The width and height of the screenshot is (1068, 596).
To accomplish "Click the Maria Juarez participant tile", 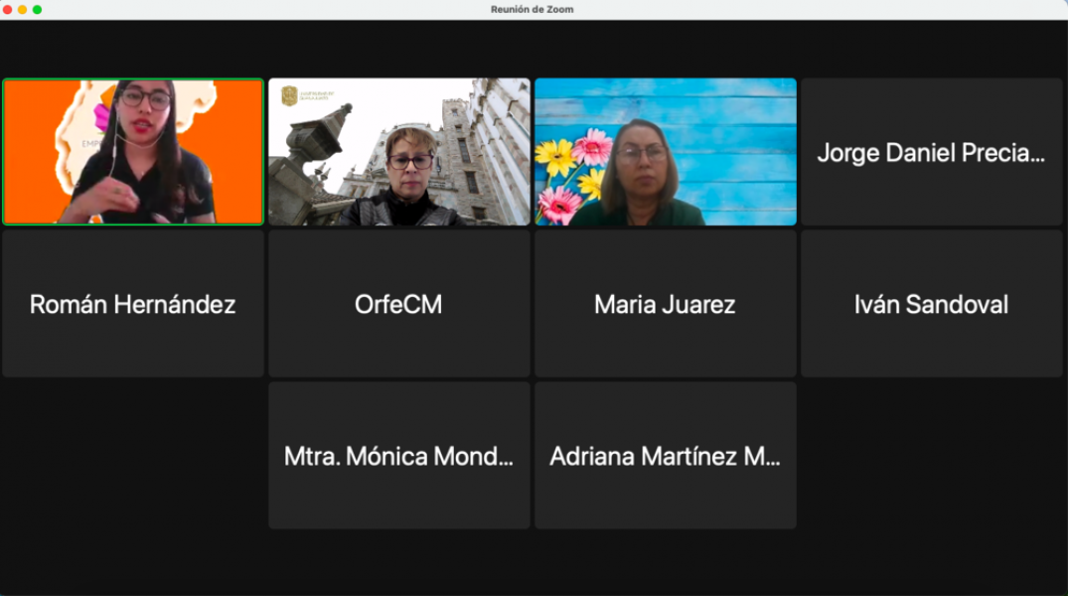I will 666,304.
